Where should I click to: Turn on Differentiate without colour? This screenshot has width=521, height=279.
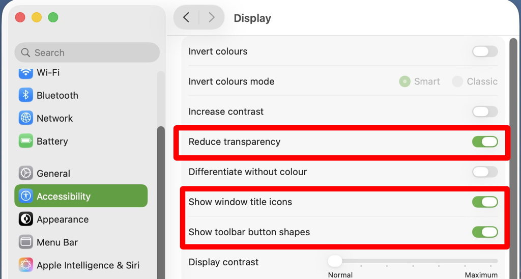click(484, 172)
